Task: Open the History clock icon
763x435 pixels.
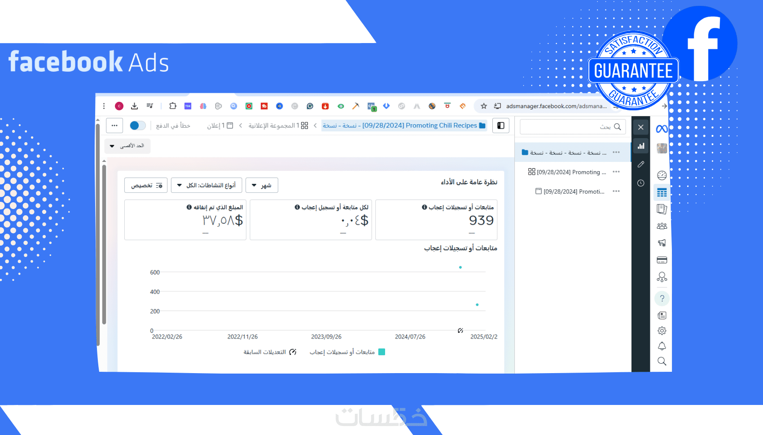Action: pyautogui.click(x=640, y=183)
